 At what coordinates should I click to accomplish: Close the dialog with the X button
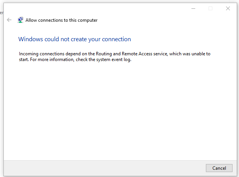tap(228, 8)
